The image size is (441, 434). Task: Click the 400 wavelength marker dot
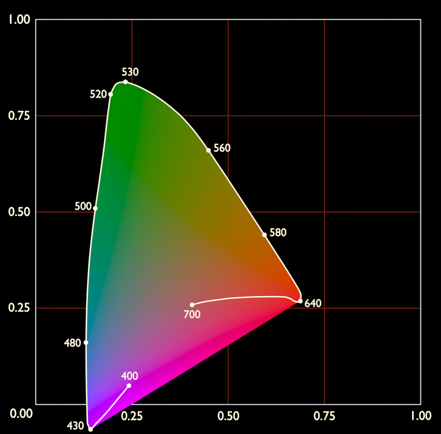coord(129,386)
